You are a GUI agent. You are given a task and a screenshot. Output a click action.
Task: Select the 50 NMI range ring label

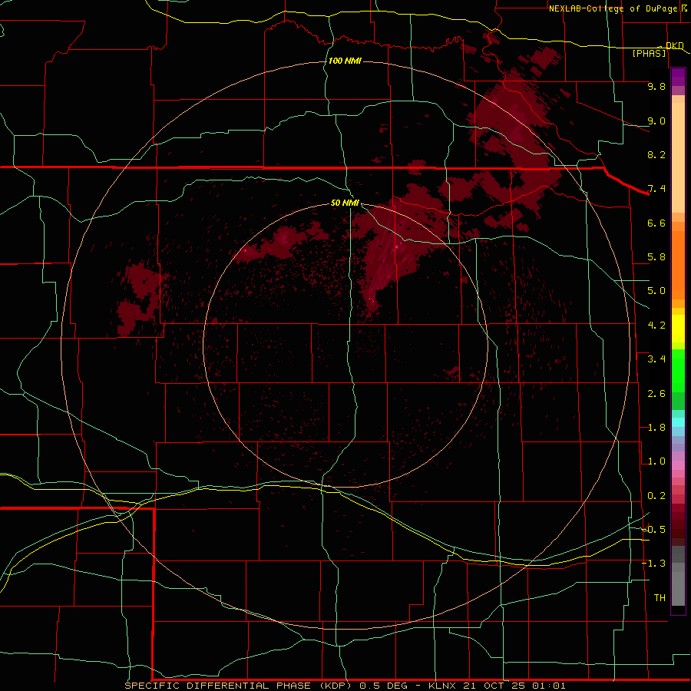(x=345, y=203)
